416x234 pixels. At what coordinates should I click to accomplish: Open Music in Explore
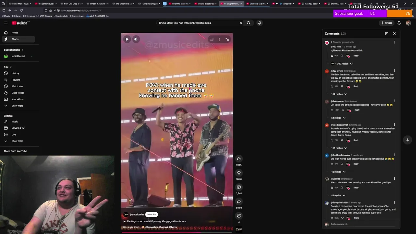click(x=18, y=122)
